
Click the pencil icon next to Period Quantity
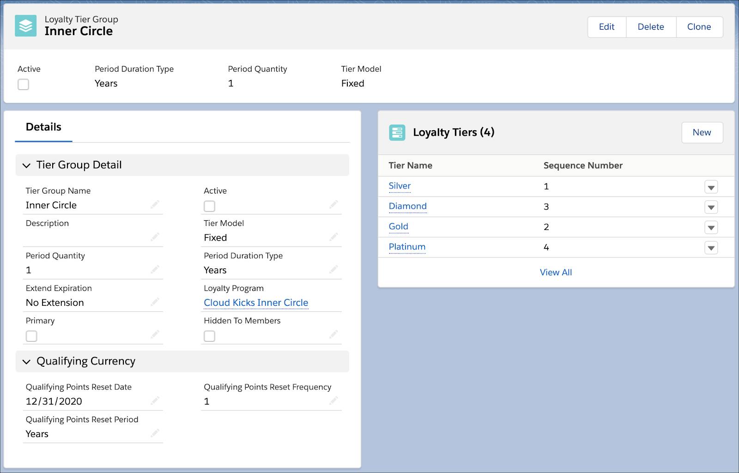(155, 269)
